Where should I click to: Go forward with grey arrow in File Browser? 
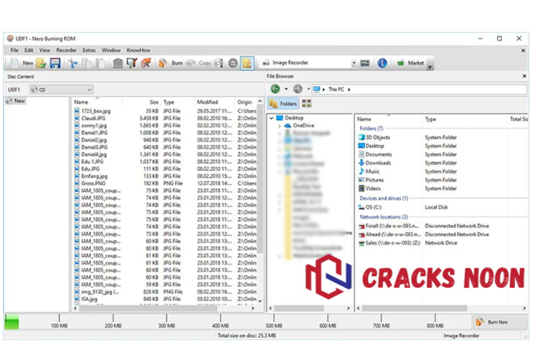(297, 89)
